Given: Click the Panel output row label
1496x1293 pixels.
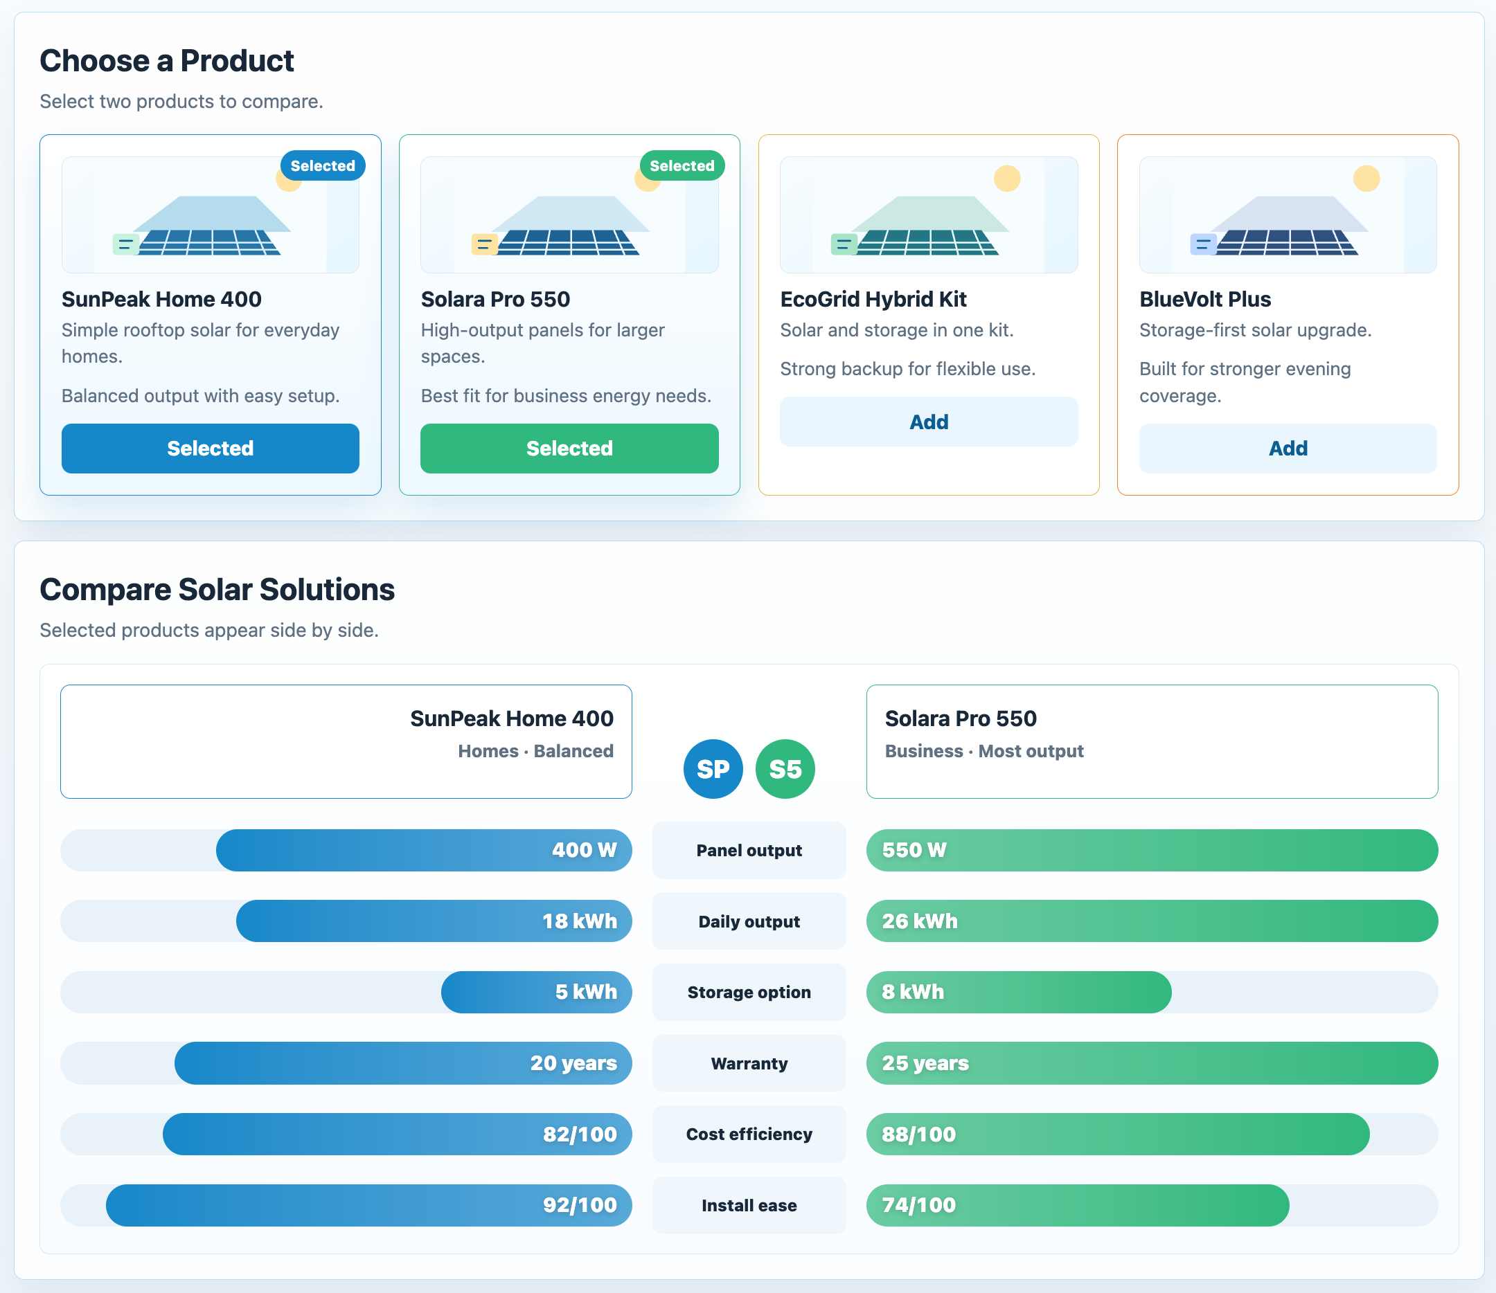Looking at the screenshot, I should [749, 850].
